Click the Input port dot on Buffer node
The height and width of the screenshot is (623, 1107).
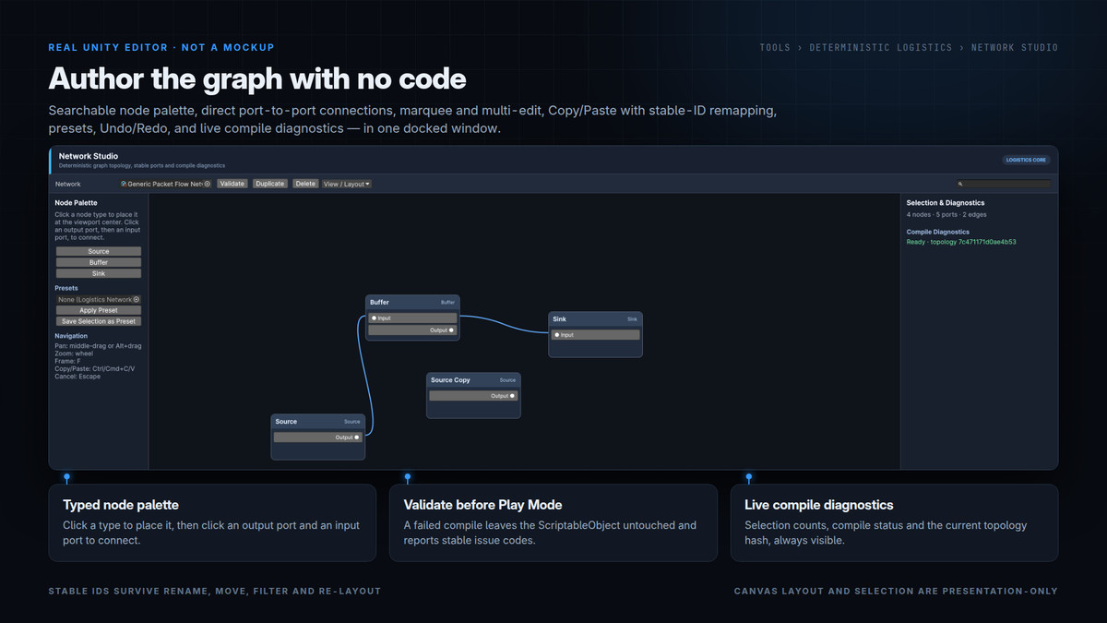[x=374, y=318]
